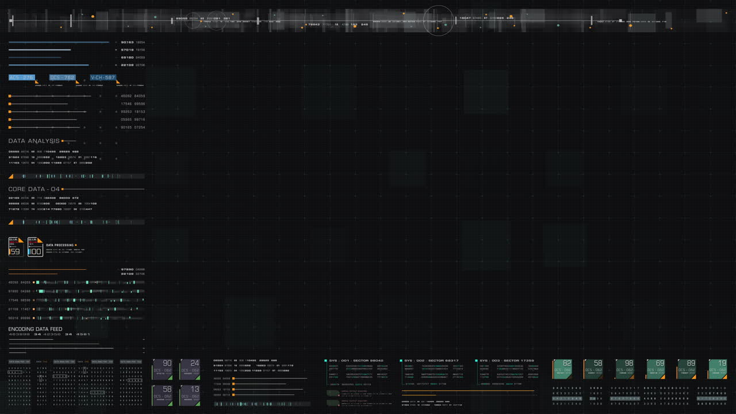Toggle the SYS : 003 sector square indicator

[x=476, y=361]
